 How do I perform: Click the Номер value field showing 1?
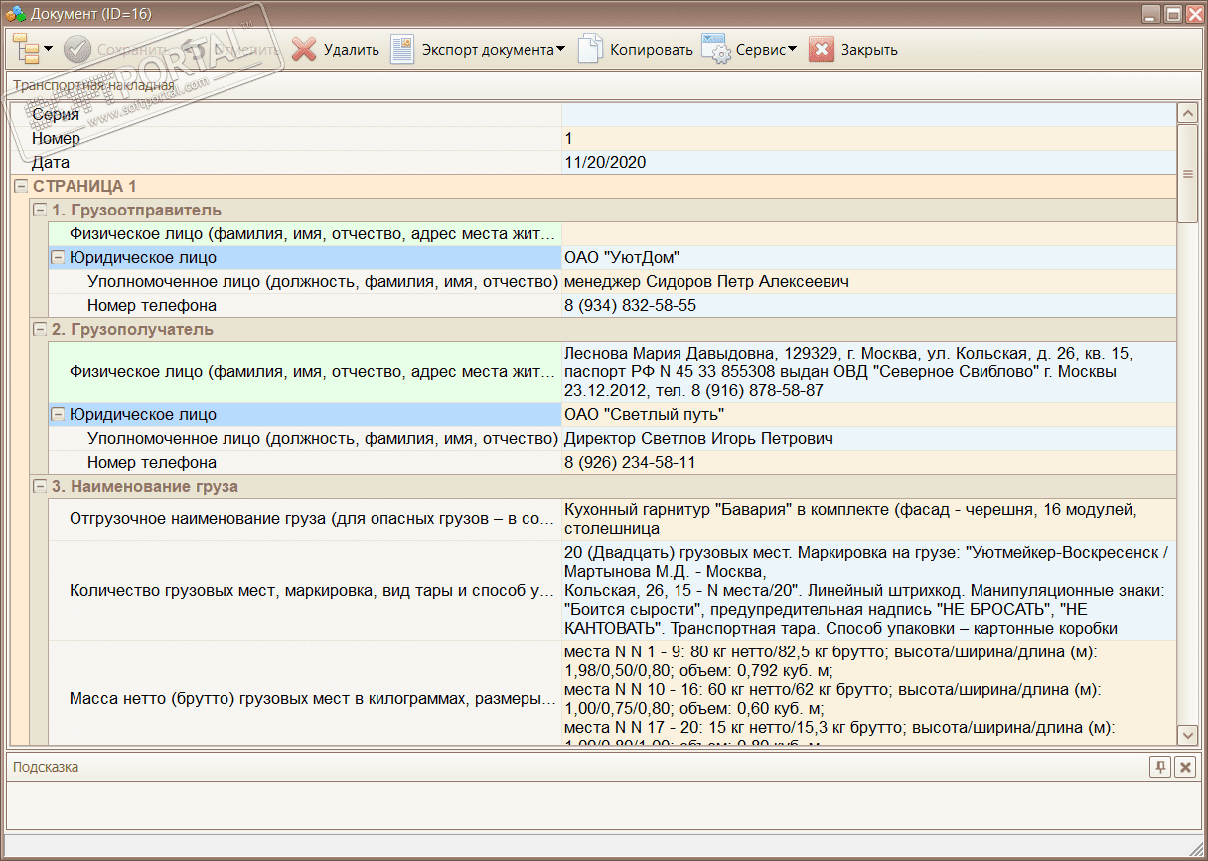[x=868, y=138]
